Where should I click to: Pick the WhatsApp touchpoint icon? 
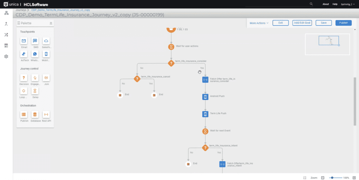[x=35, y=54]
